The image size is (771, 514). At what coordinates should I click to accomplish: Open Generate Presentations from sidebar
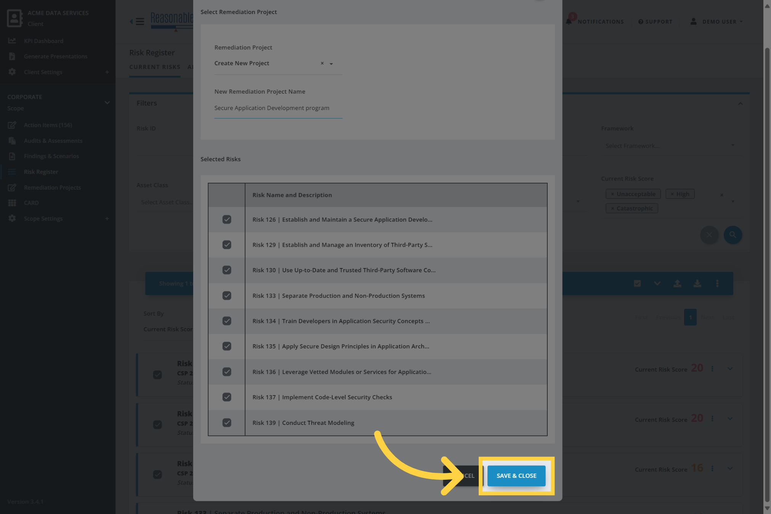[56, 56]
